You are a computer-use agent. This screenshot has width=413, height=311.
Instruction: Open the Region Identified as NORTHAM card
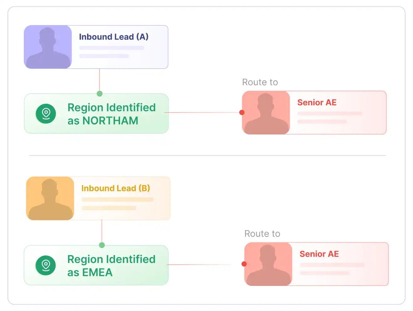tap(96, 113)
